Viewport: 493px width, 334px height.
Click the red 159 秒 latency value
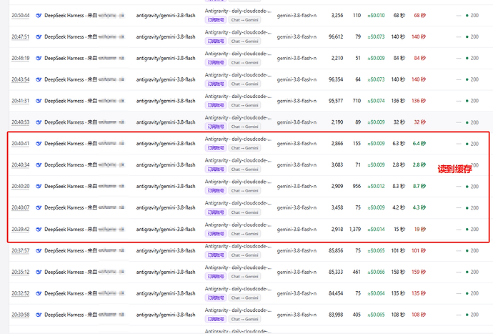(x=419, y=272)
